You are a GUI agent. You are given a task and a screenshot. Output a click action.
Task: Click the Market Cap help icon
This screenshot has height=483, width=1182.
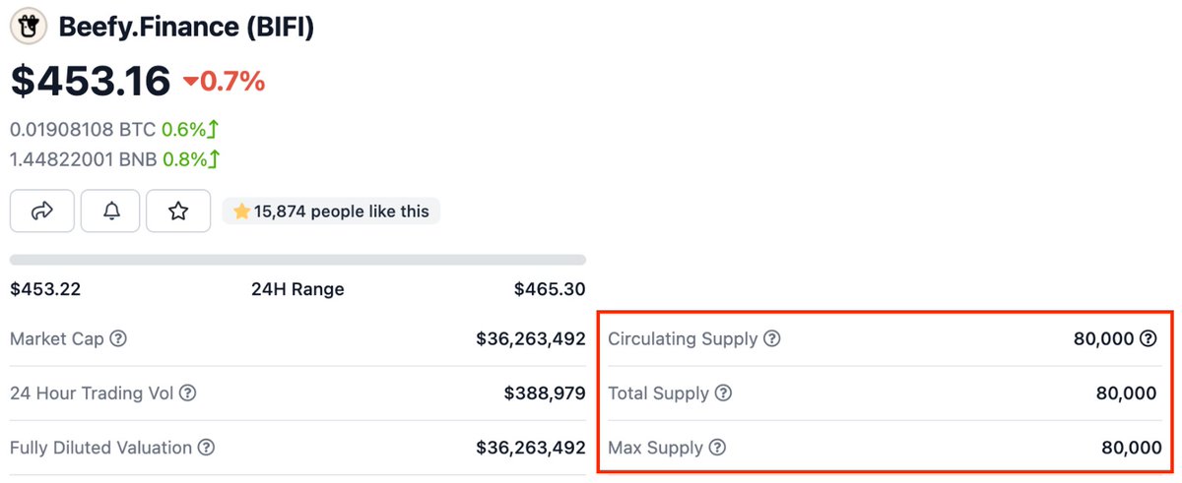point(118,339)
